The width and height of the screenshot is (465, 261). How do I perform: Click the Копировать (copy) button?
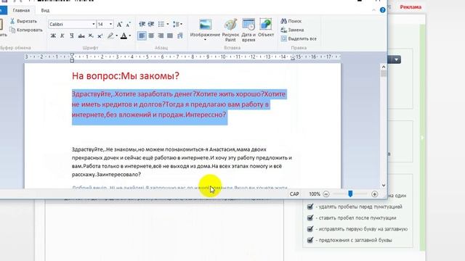(x=26, y=30)
